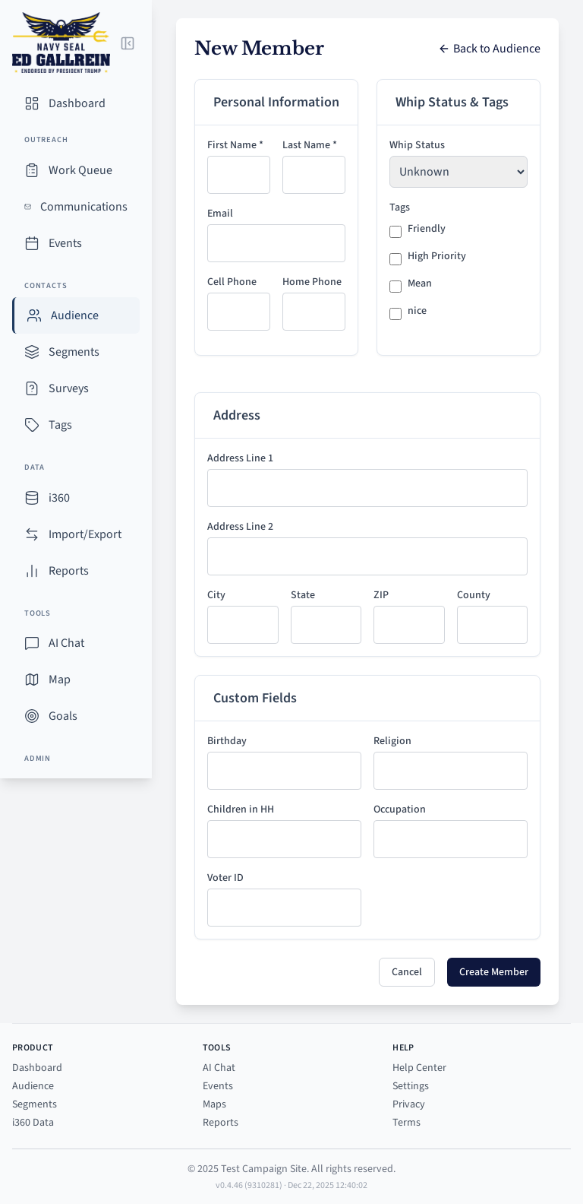Screen dimensions: 583x1204
Task: Check the Friendly tag checkbox
Action: 395,232
